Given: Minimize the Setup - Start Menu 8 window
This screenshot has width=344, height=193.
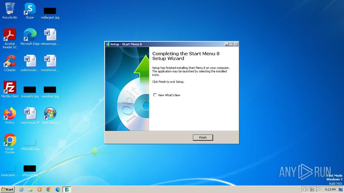Looking at the screenshot, I should [x=227, y=44].
